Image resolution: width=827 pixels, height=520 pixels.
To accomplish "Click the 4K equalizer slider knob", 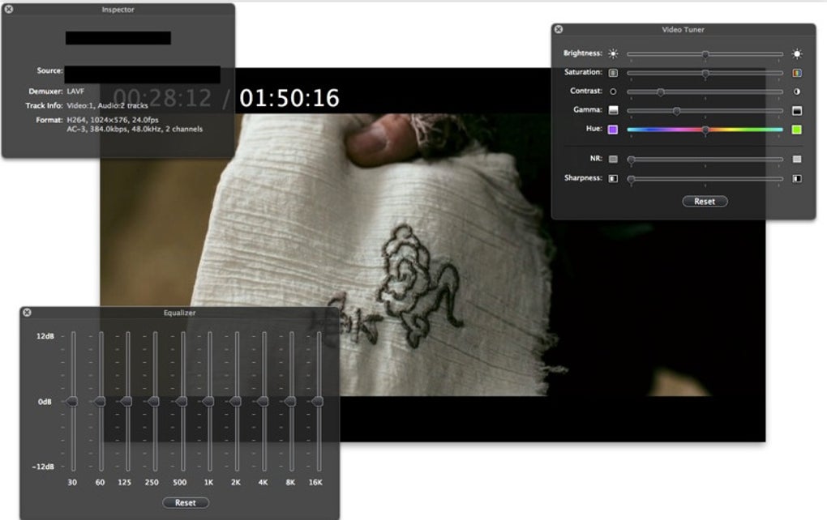I will (x=263, y=402).
